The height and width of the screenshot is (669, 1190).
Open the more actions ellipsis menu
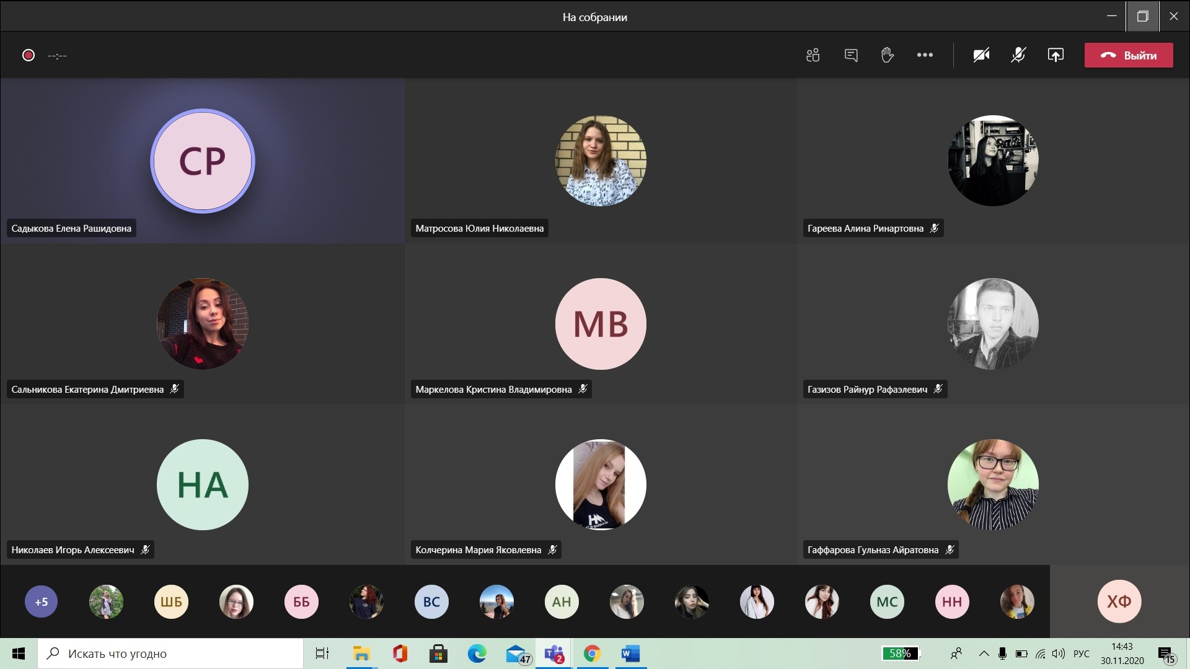click(x=925, y=55)
